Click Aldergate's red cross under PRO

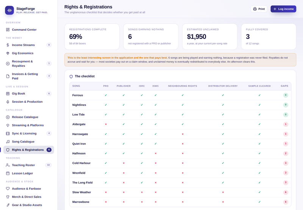(106, 124)
